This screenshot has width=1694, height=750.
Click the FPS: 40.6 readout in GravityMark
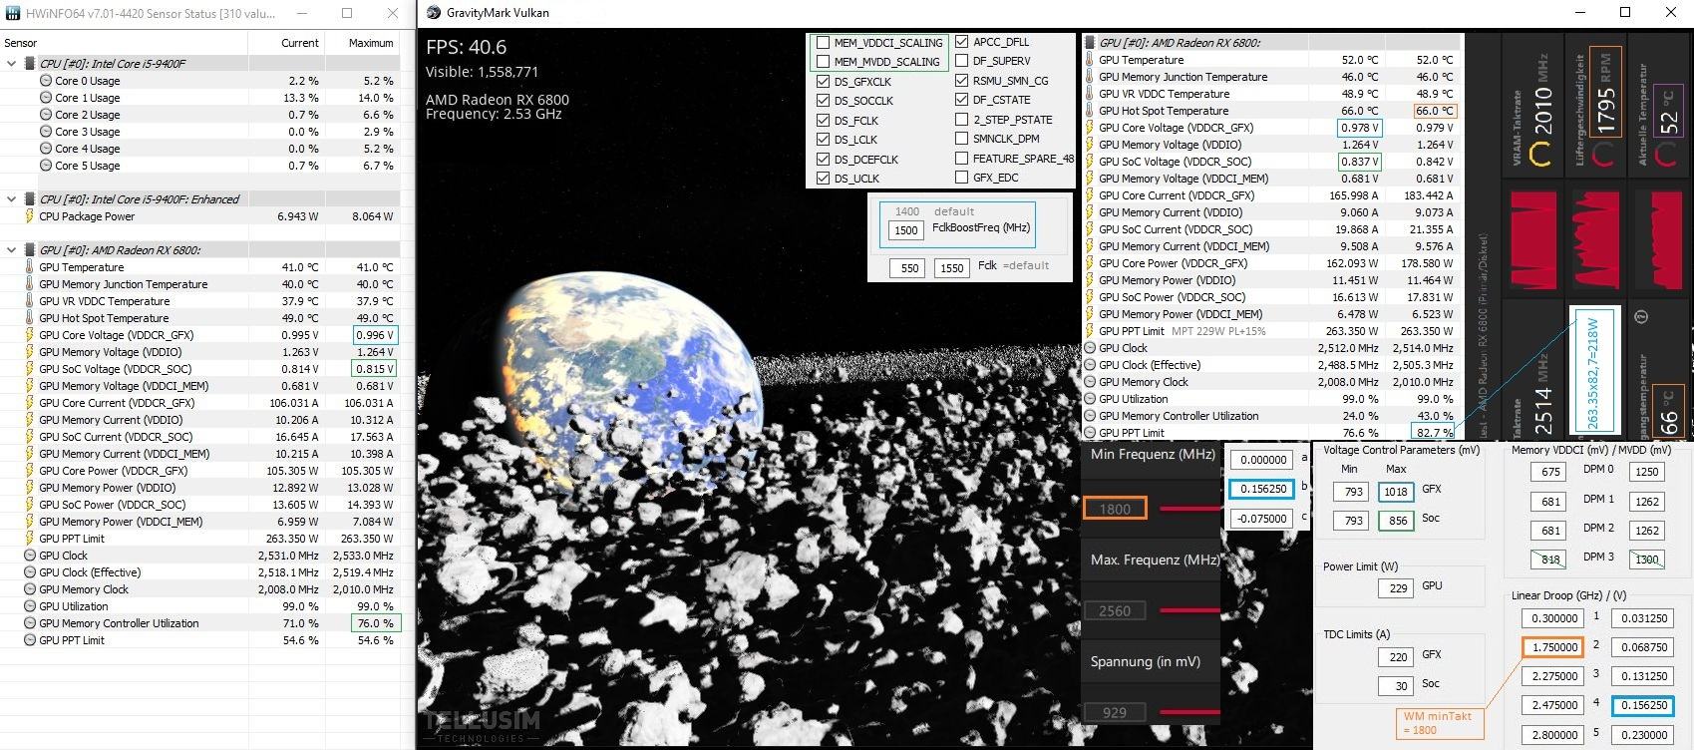pyautogui.click(x=466, y=47)
